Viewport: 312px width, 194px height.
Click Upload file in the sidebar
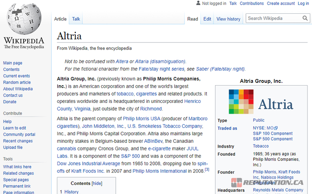coord(13,147)
